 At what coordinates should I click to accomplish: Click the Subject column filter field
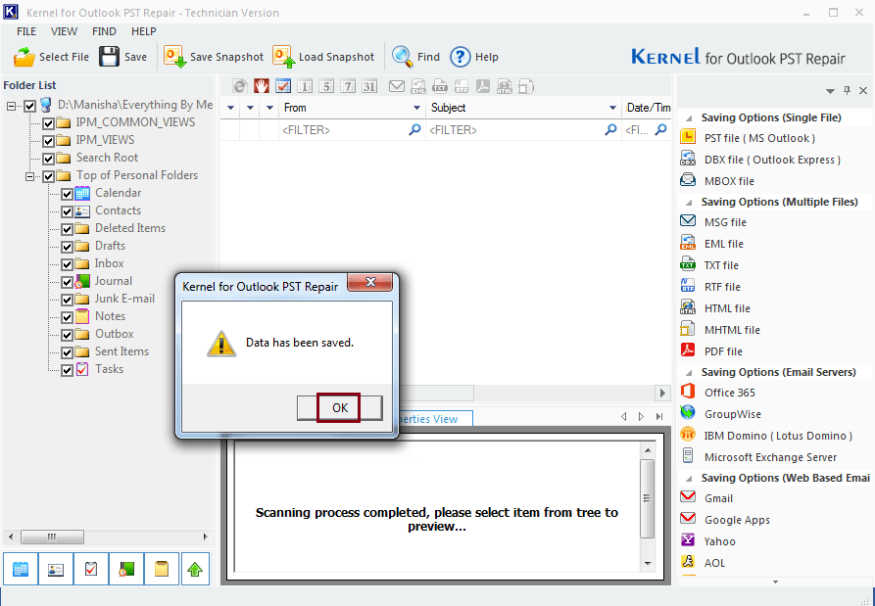click(x=523, y=130)
